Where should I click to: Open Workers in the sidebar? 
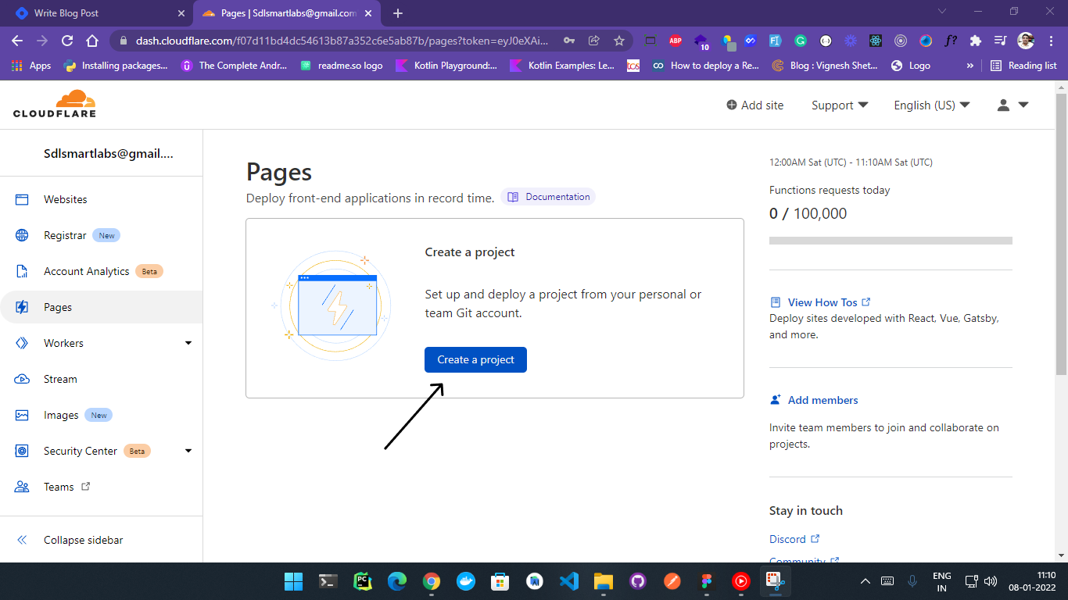(63, 343)
